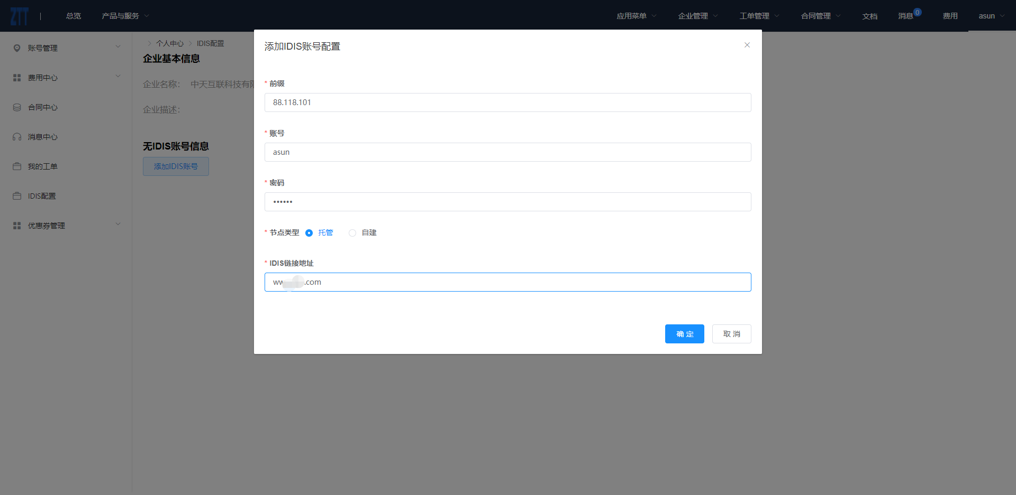Click the 合同中心 database icon
1016x495 pixels.
[17, 107]
